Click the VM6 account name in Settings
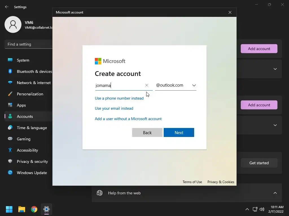The width and height of the screenshot is (289, 216). pos(29,22)
